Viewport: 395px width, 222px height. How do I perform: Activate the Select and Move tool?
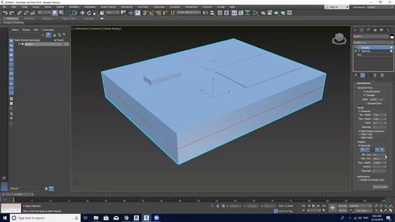tap(82, 13)
